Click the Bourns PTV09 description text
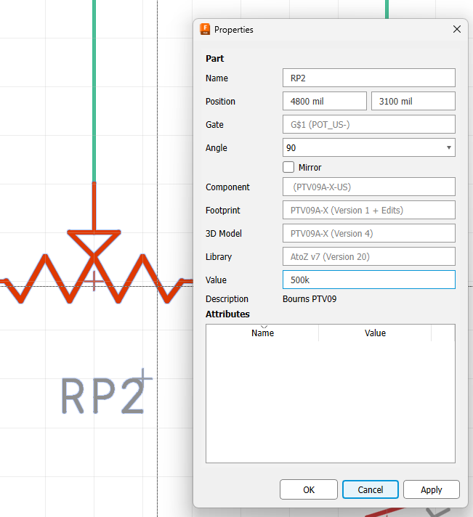Image resolution: width=473 pixels, height=517 pixels. pos(310,299)
